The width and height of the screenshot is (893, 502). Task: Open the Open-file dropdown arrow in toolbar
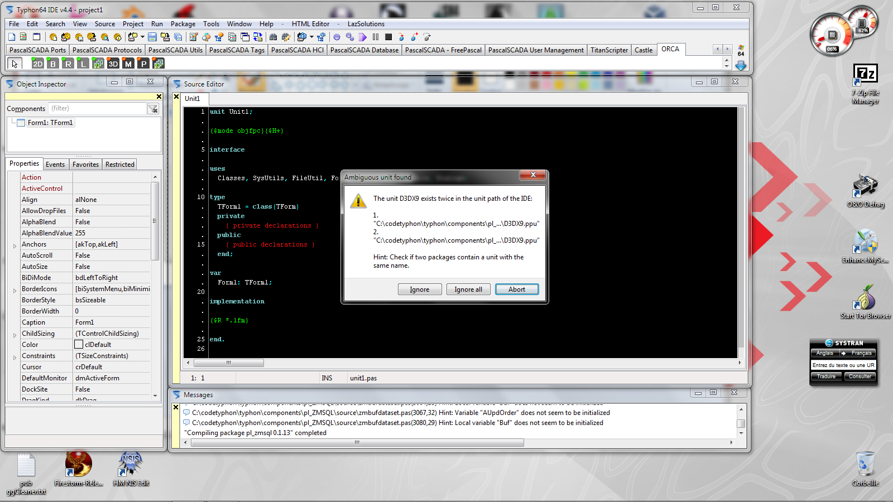pos(142,37)
